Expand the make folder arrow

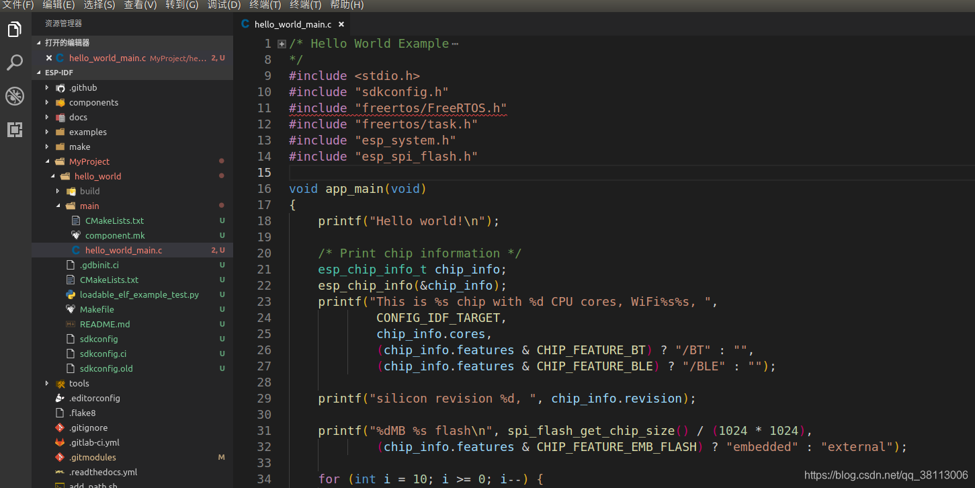click(x=47, y=147)
